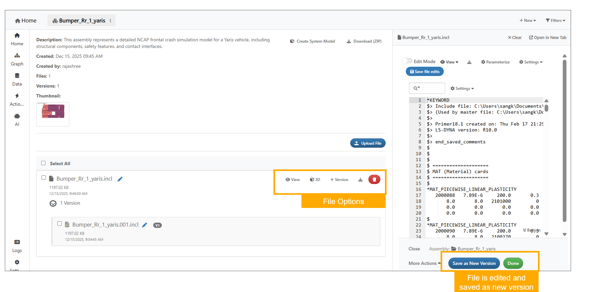
Task: Go to the Home breadcrumb tab
Action: [26, 21]
